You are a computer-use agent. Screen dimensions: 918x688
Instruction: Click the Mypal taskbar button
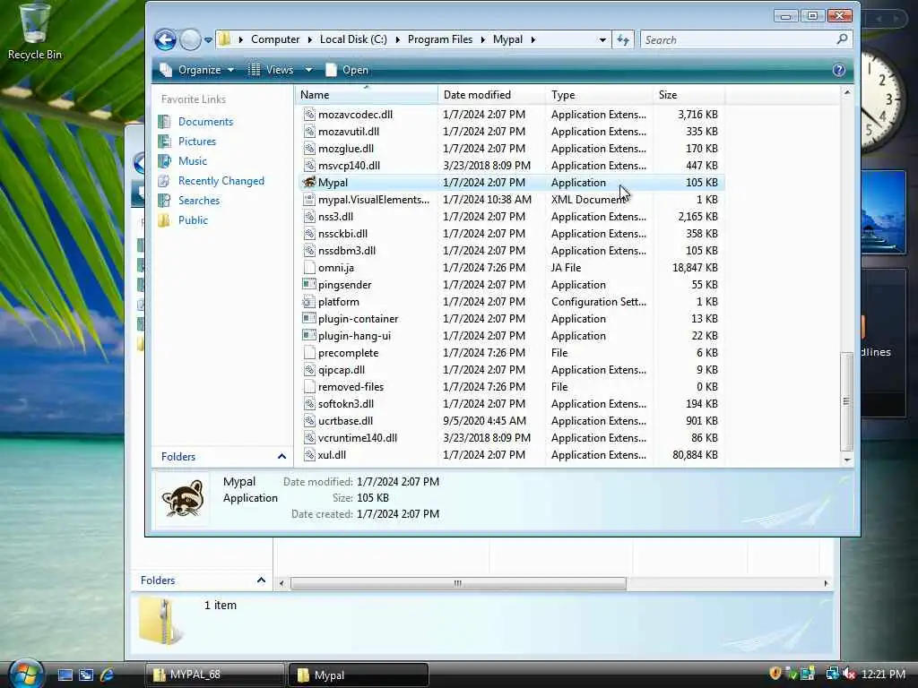pyautogui.click(x=359, y=675)
